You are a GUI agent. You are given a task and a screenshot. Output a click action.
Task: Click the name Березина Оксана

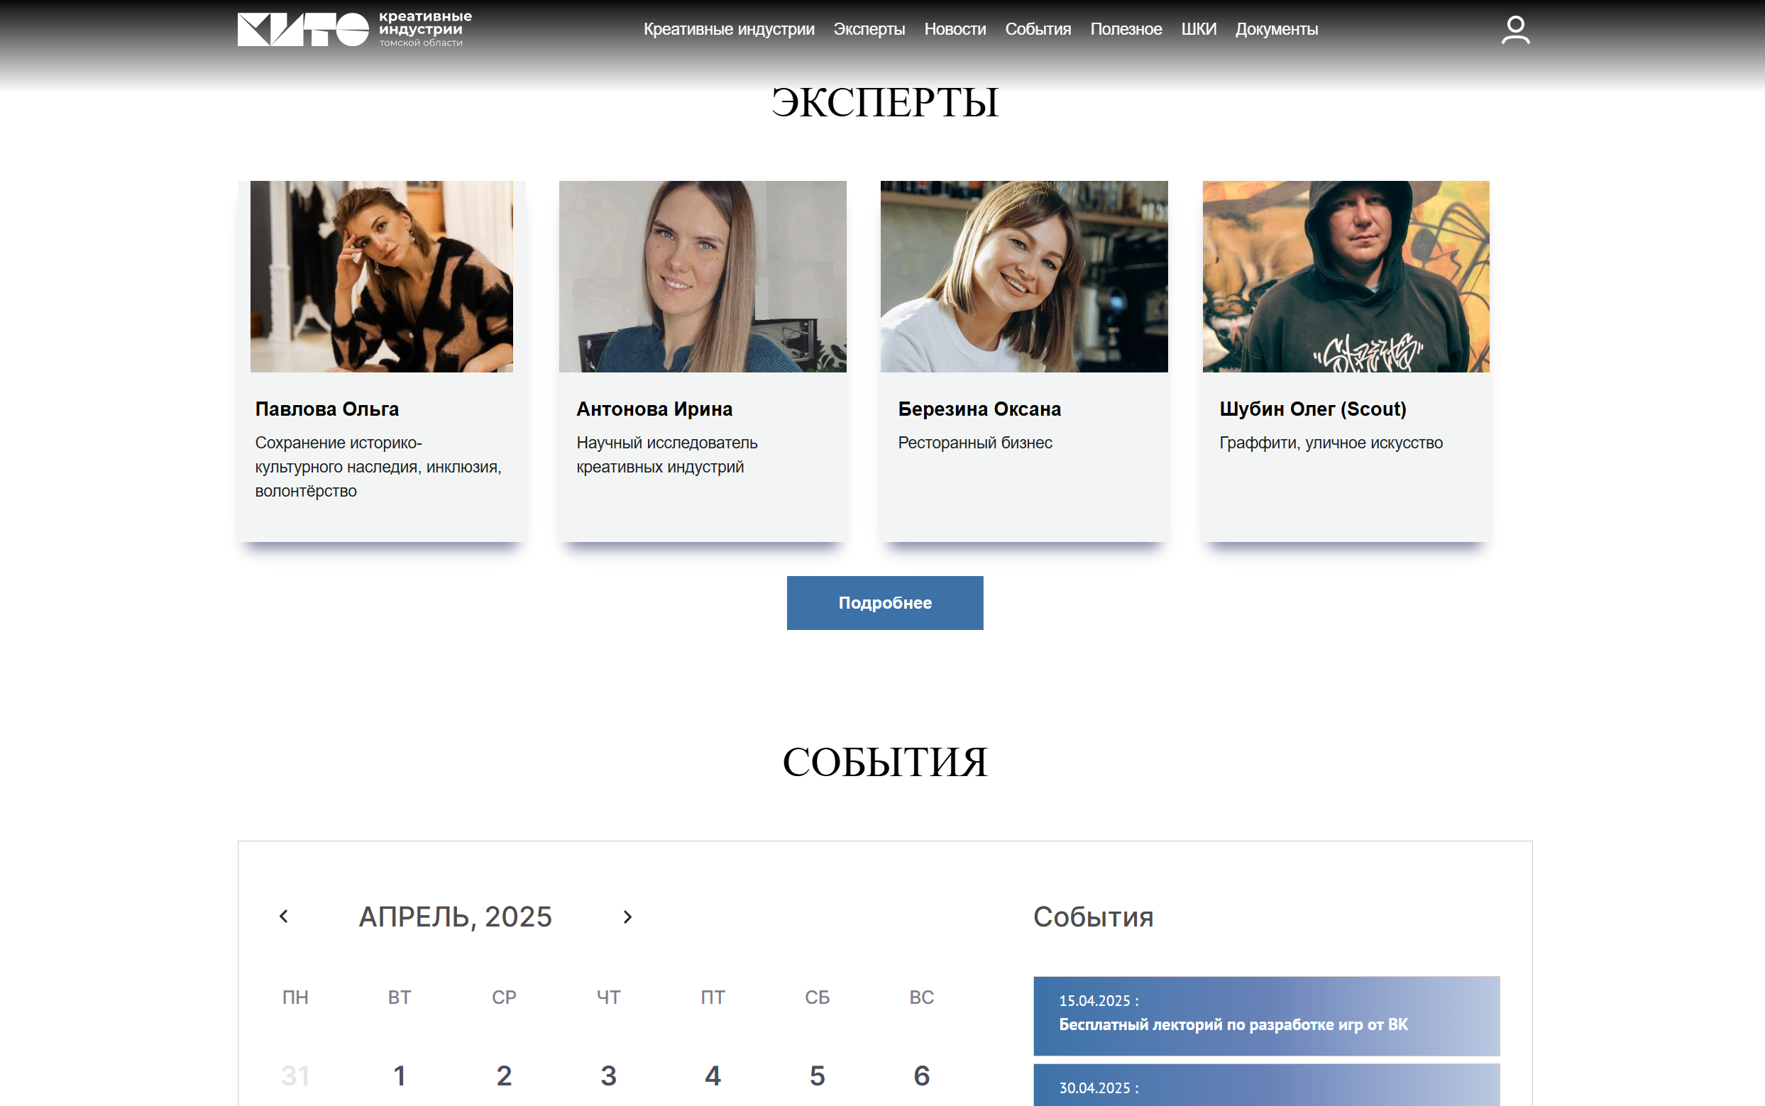pyautogui.click(x=979, y=409)
